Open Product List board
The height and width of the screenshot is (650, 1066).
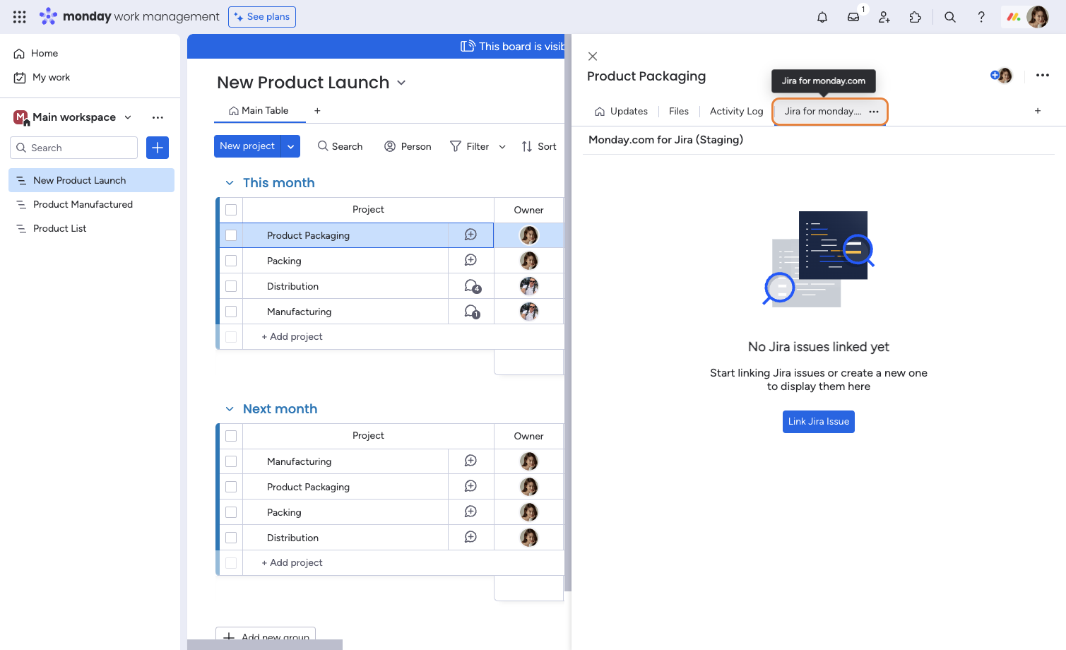(x=91, y=229)
